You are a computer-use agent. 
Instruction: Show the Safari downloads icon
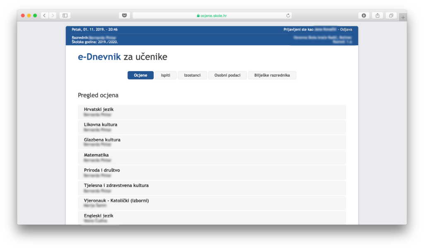tap(364, 16)
